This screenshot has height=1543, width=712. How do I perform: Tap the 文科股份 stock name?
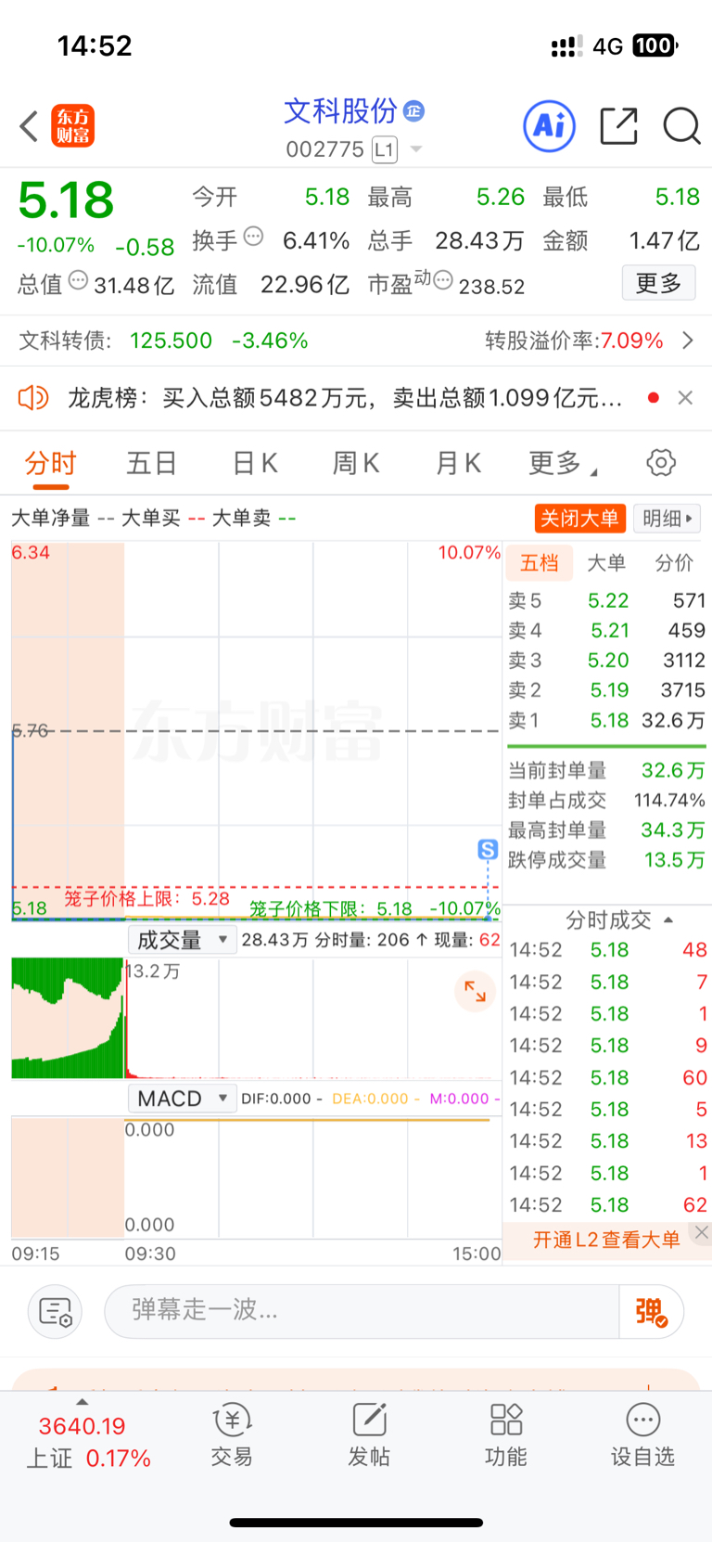340,111
